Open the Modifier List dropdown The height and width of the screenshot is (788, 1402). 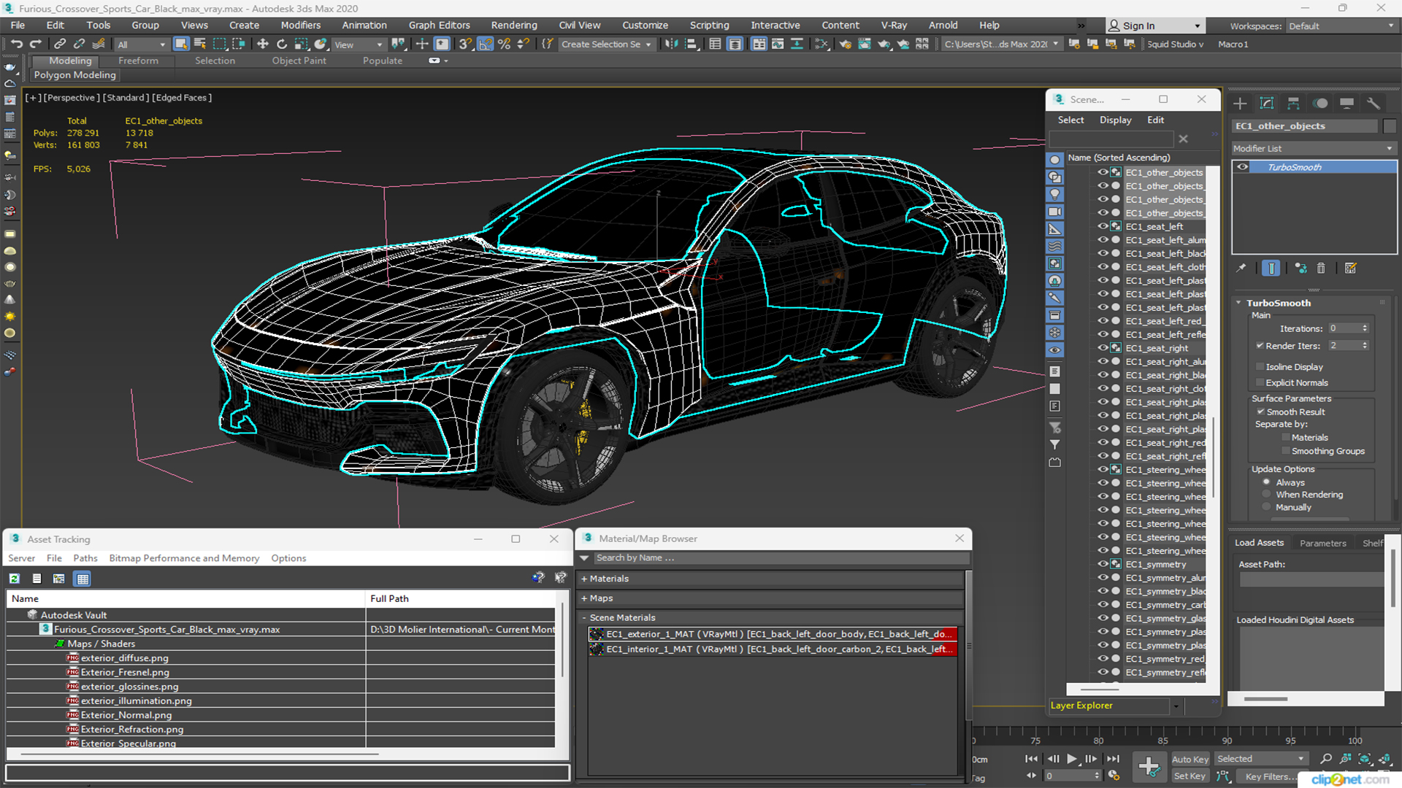pos(1314,148)
